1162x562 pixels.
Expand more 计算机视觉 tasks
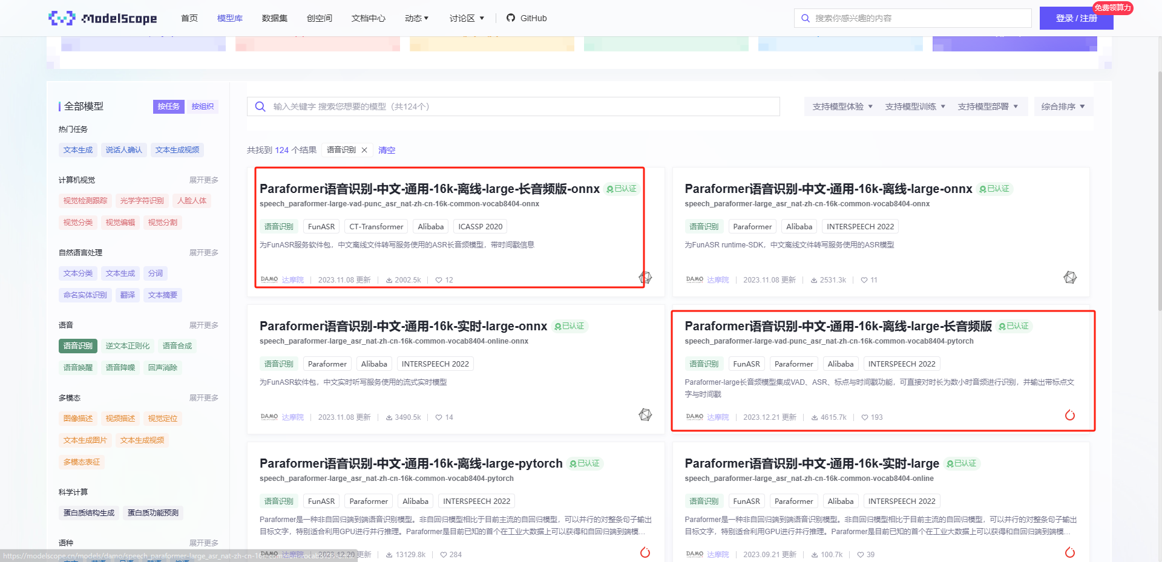point(204,180)
